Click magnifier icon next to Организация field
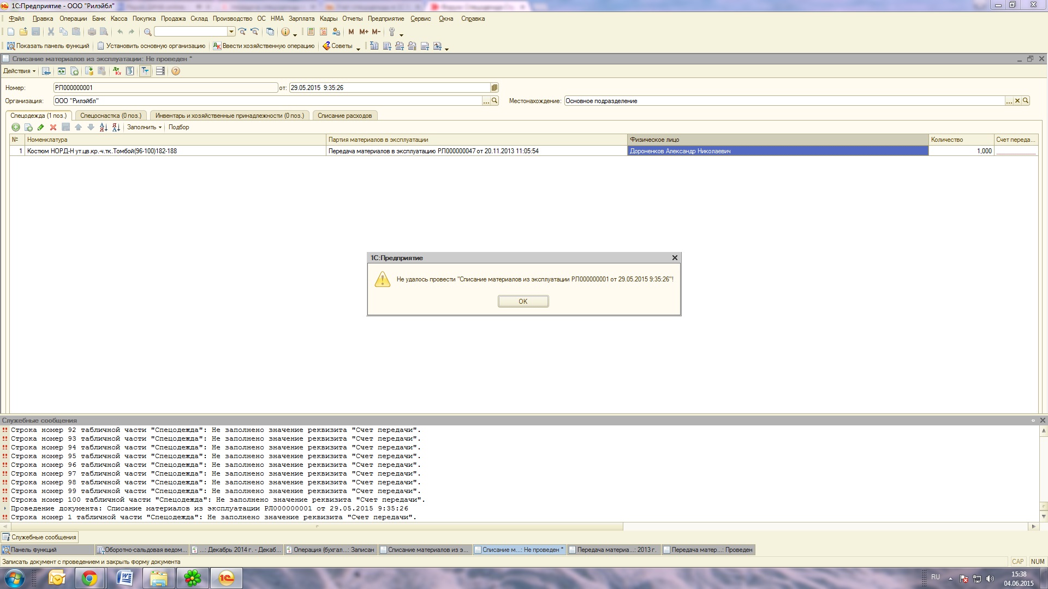Screen dimensions: 1048x589 pyautogui.click(x=495, y=100)
